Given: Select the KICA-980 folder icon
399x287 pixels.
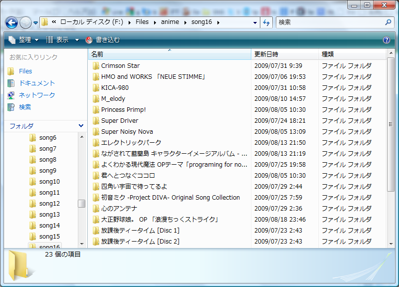Looking at the screenshot, I should 96,88.
